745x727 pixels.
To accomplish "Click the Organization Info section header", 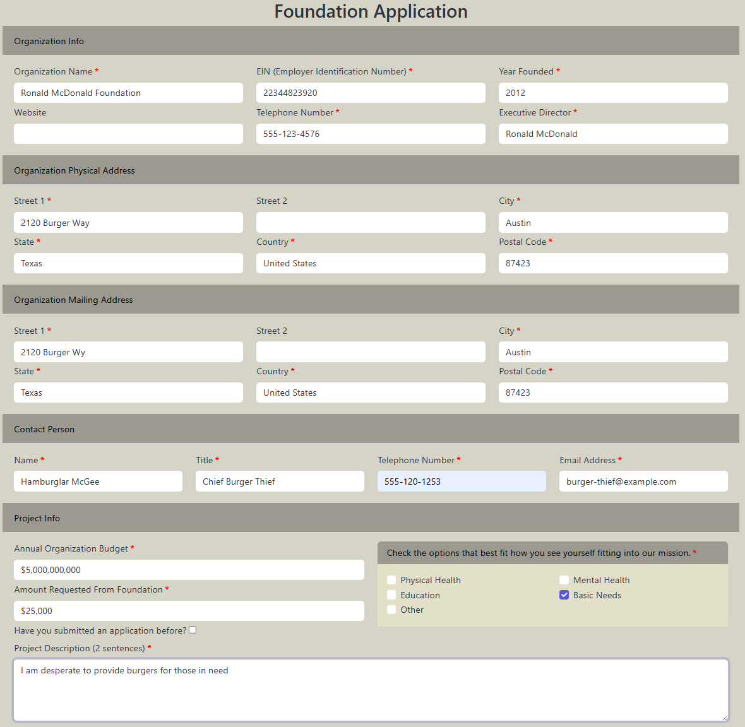I will tap(371, 41).
